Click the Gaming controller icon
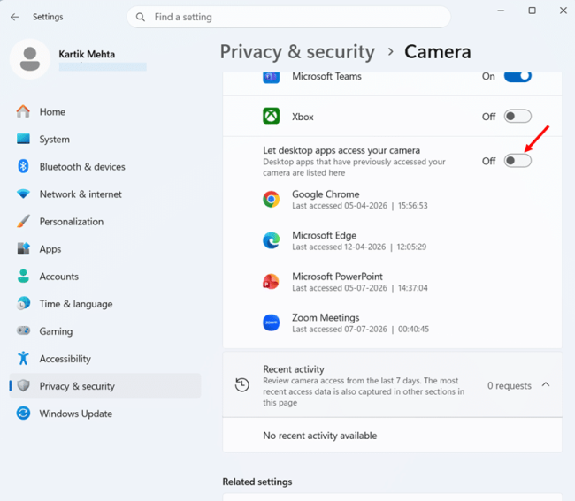 23,330
